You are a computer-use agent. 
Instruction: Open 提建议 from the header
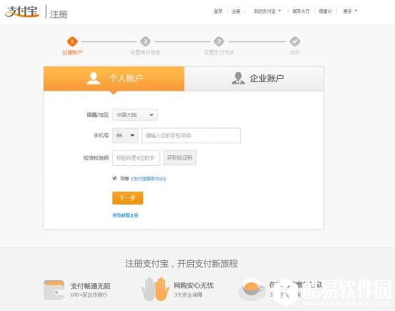(325, 11)
